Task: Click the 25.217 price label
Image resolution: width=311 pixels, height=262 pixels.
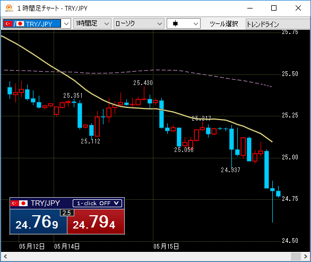Action: click(x=201, y=119)
